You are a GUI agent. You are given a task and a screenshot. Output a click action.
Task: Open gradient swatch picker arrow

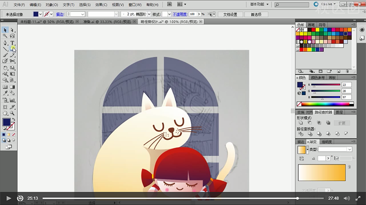[307, 149]
